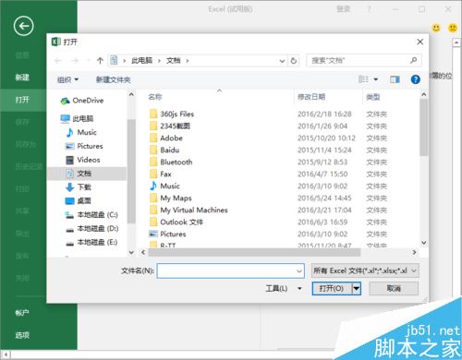The image size is (462, 360).
Task: Click 新建 in Excel backstage menu
Action: point(22,78)
